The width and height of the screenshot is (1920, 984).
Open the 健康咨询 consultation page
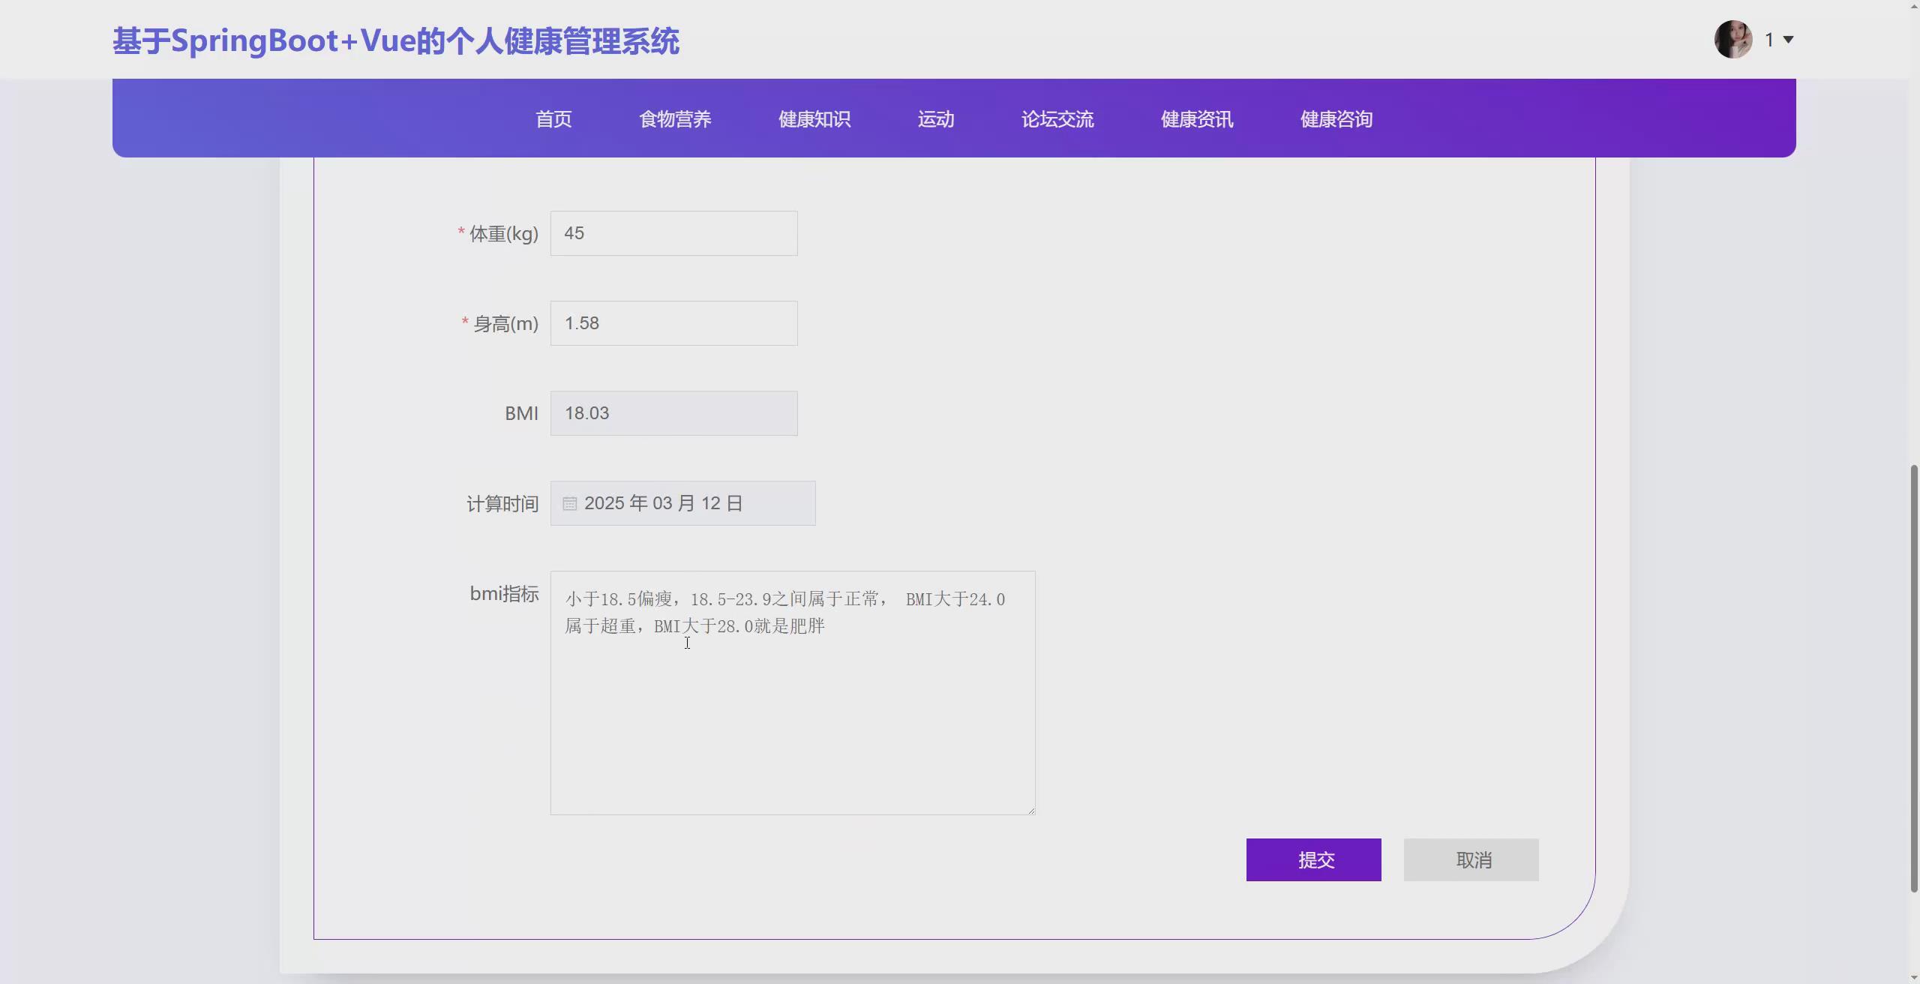point(1335,118)
